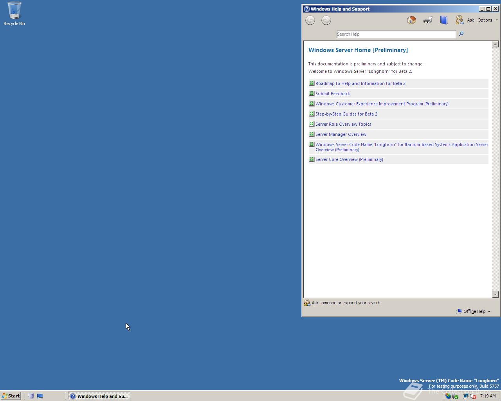
Task: Open Server Core Overview (Preliminary) link
Action: [349, 159]
